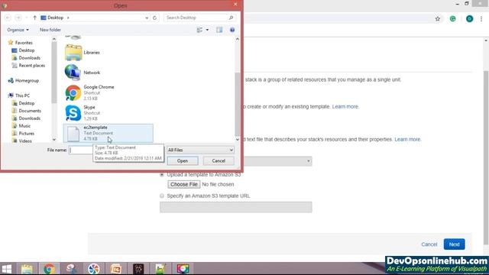The height and width of the screenshot is (275, 489).
Task: Open the sample template dropdown on page
Action: click(277, 161)
